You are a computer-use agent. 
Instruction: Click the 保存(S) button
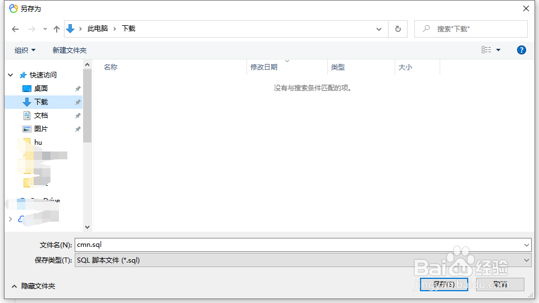pos(444,284)
